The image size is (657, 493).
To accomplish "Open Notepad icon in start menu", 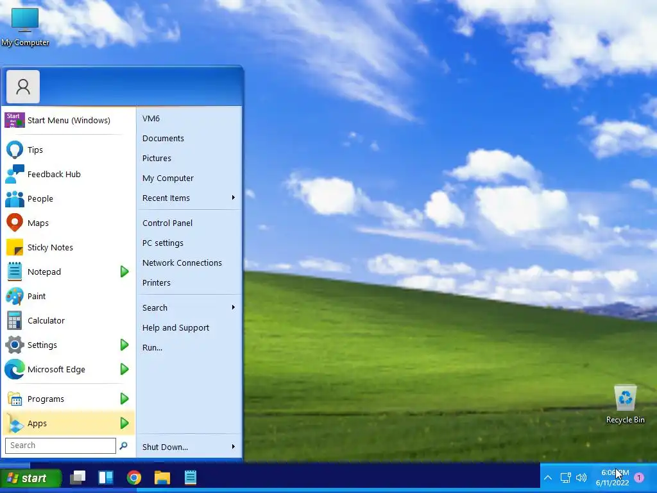I will 15,272.
